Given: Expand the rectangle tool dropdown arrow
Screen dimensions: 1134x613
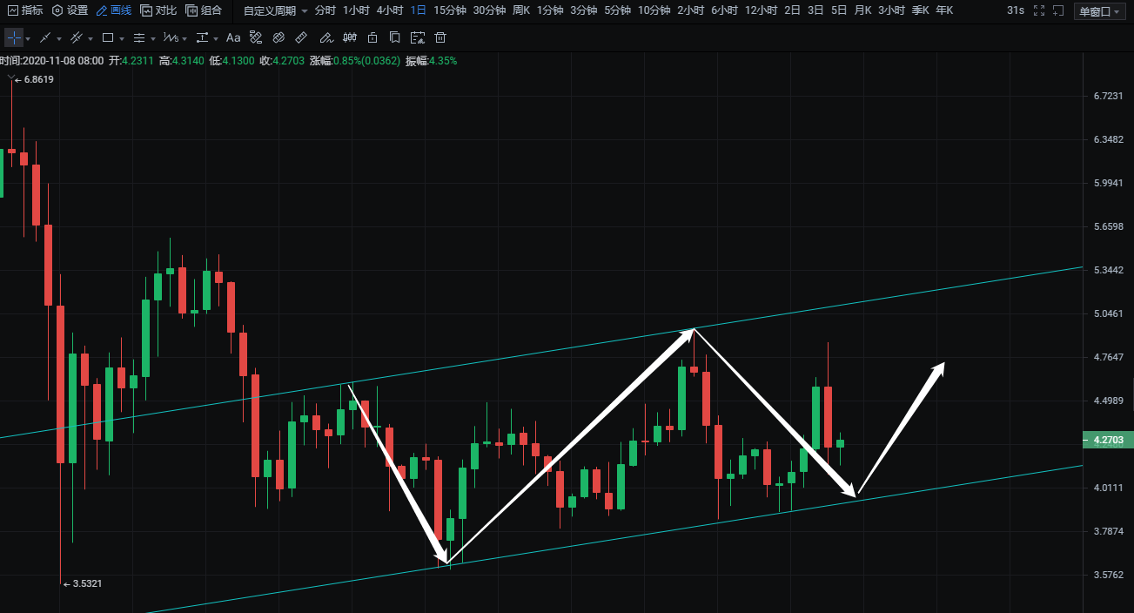Looking at the screenshot, I should coord(124,39).
